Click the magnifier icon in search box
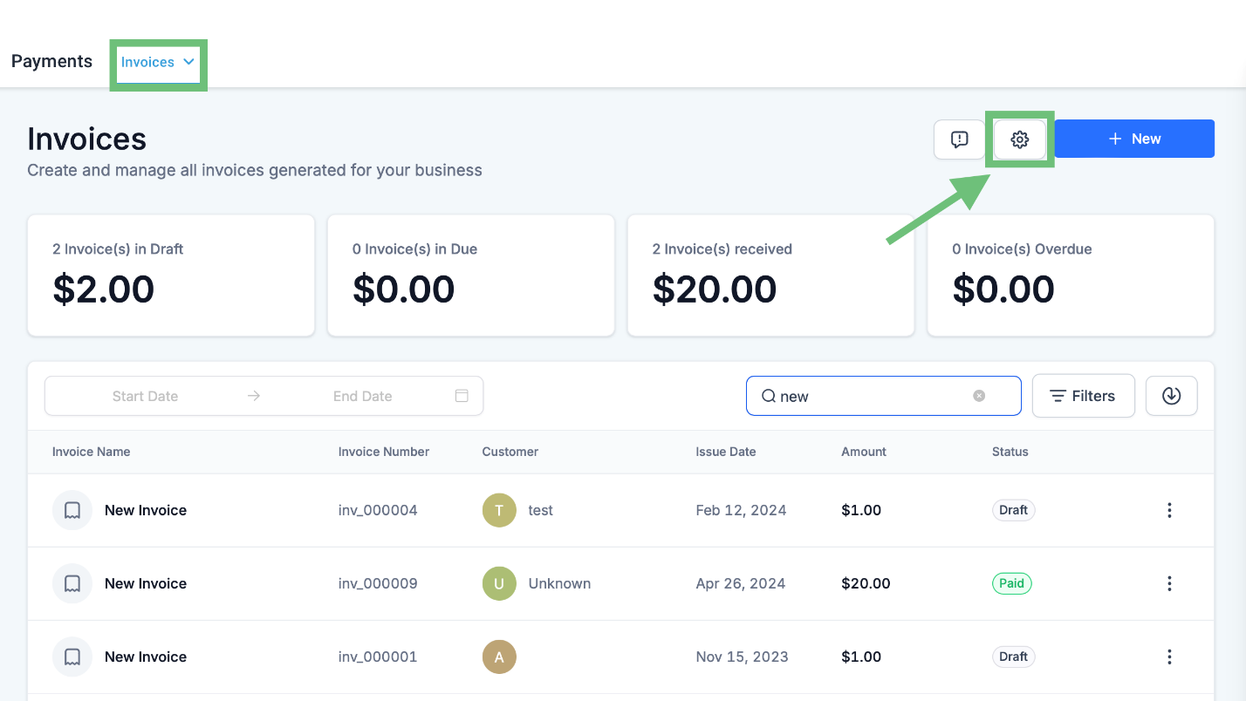 [x=769, y=396]
